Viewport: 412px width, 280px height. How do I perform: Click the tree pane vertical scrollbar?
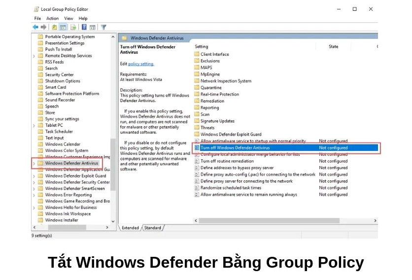(113, 163)
